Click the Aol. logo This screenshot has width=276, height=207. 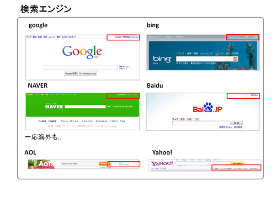[46, 164]
